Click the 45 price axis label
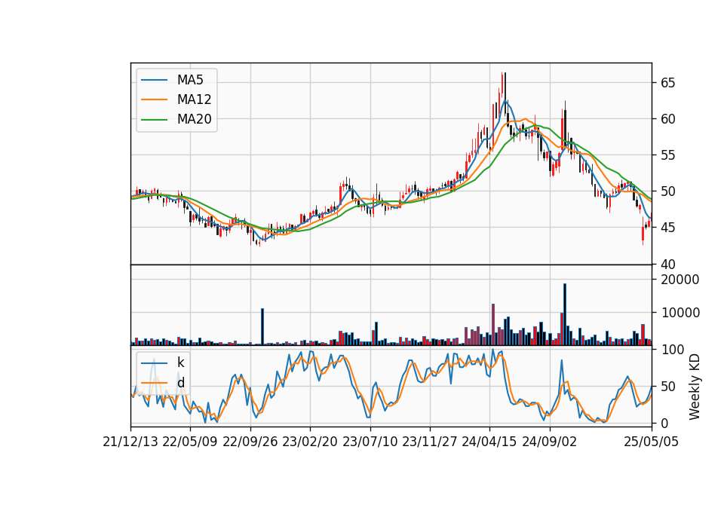 (x=667, y=228)
